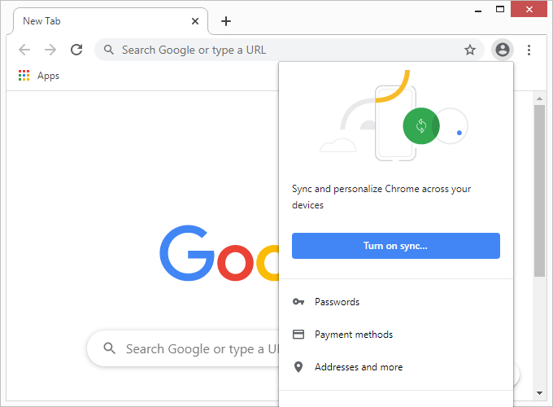Open a new tab with the plus button
Image resolution: width=553 pixels, height=407 pixels.
(226, 21)
